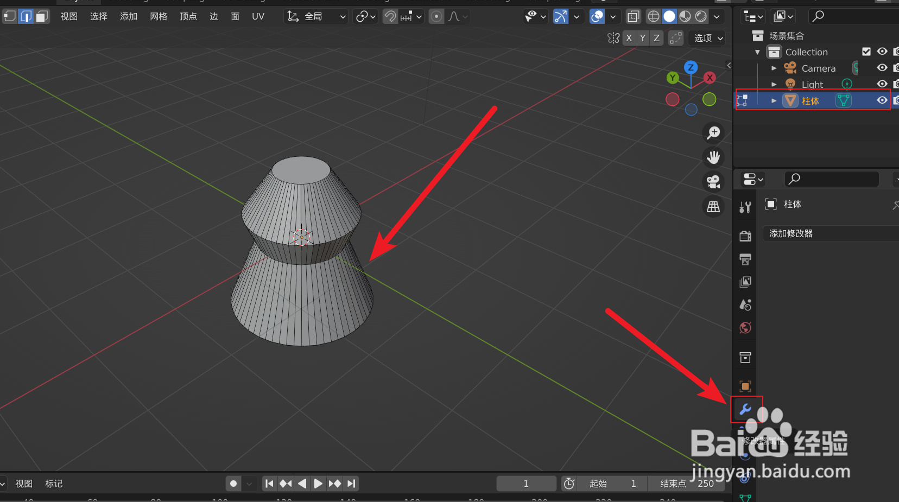This screenshot has height=502, width=899.
Task: Toggle X-ray mode
Action: [633, 16]
